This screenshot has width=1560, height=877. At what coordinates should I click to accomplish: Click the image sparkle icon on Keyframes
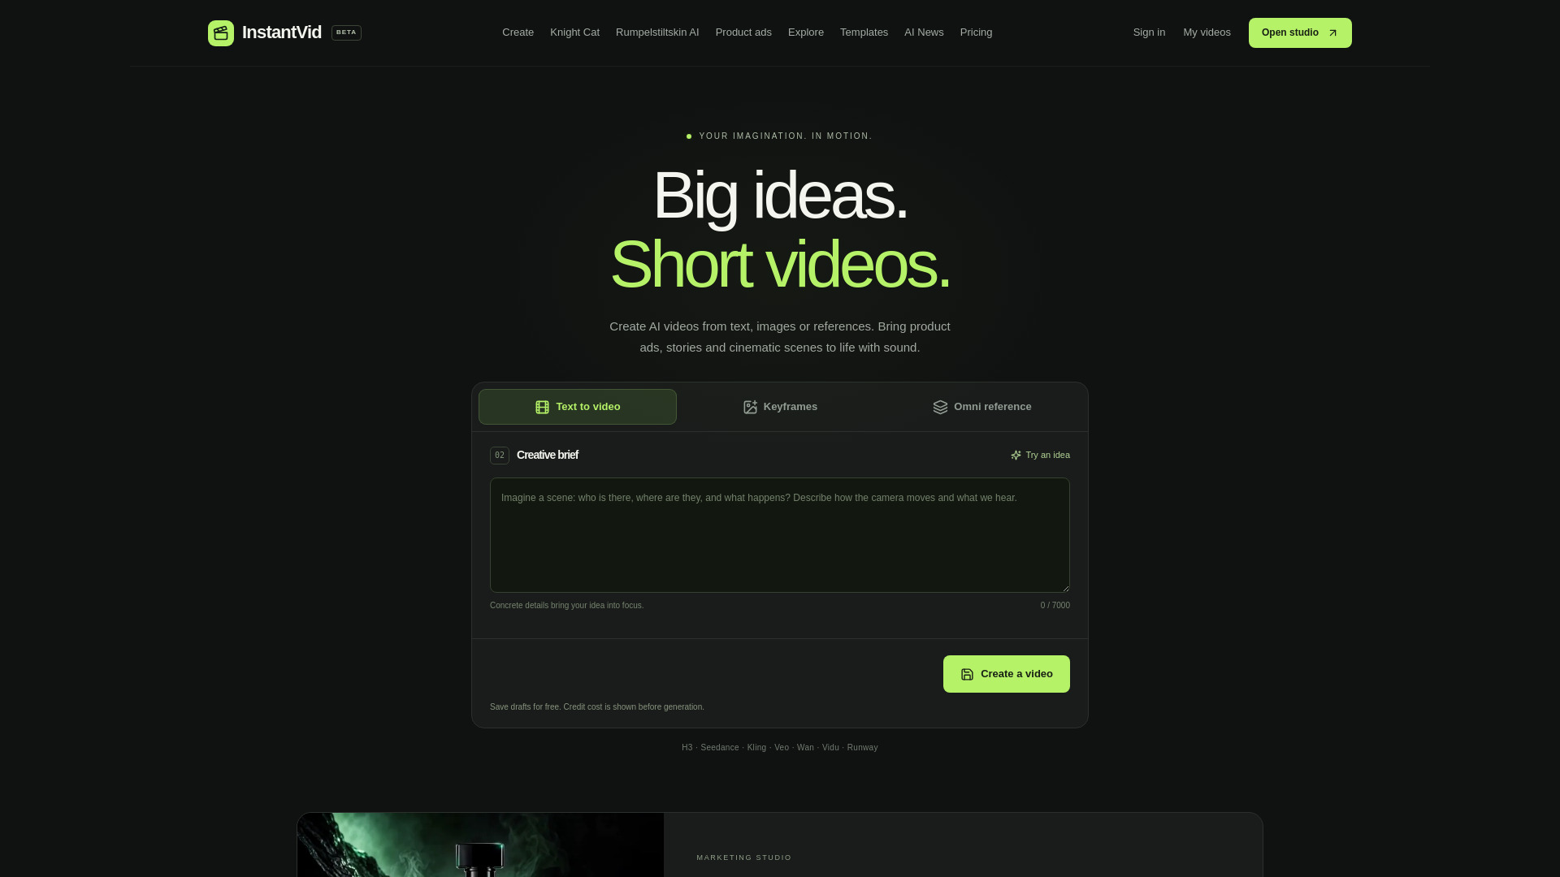point(750,407)
